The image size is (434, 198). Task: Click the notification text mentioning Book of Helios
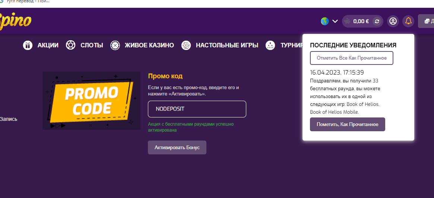pyautogui.click(x=345, y=97)
